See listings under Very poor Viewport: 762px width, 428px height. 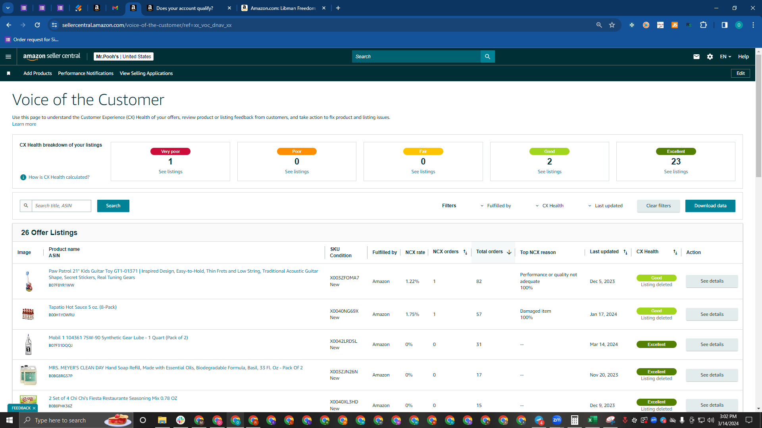170,172
